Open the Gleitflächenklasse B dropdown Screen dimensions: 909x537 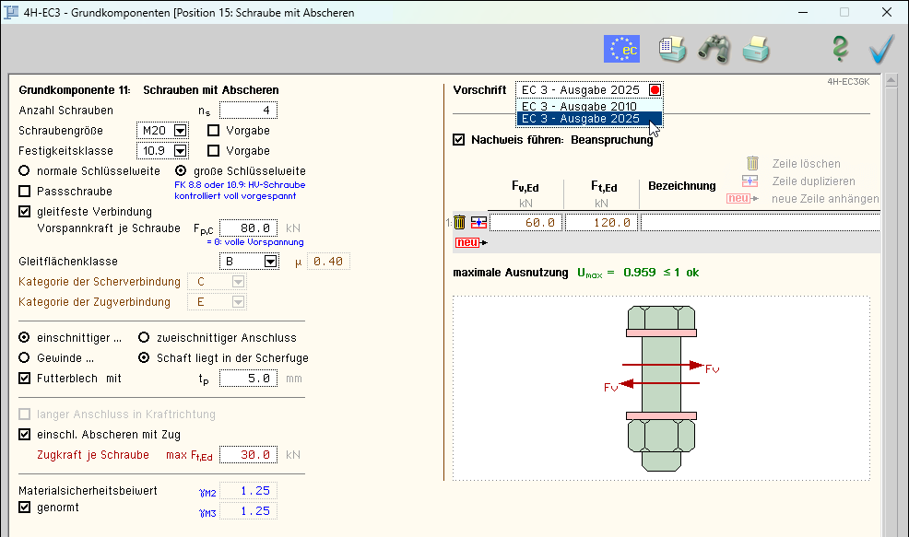tap(270, 262)
